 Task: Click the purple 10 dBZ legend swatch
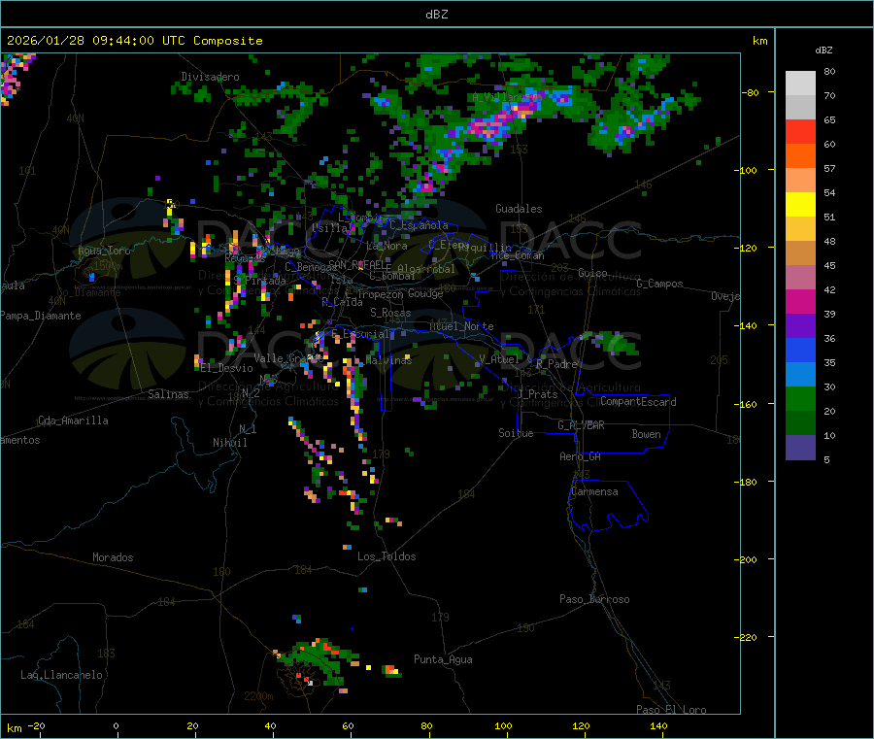[x=800, y=448]
